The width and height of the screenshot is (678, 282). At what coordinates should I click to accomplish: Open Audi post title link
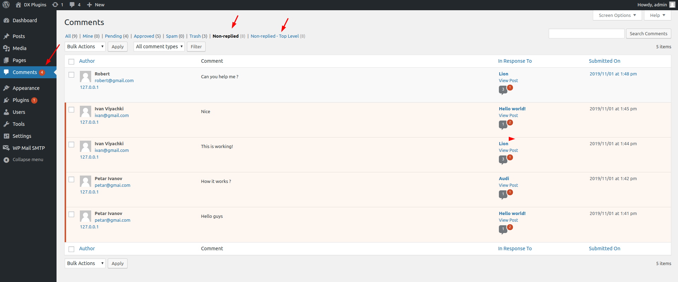(504, 178)
